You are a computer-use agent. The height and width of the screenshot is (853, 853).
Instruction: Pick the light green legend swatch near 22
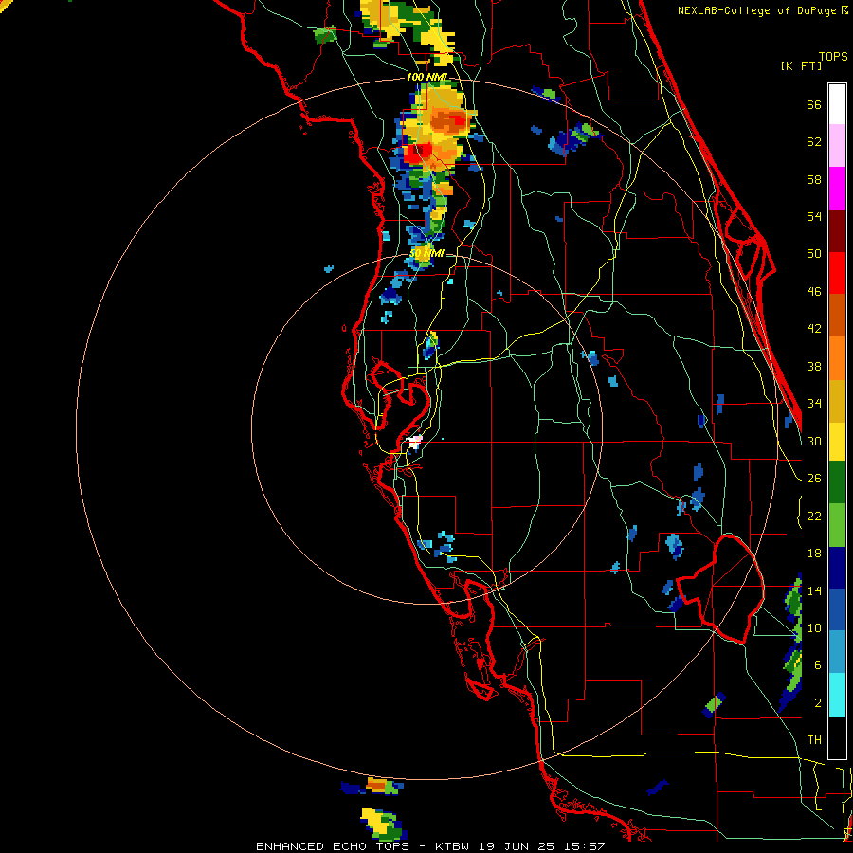(x=837, y=525)
